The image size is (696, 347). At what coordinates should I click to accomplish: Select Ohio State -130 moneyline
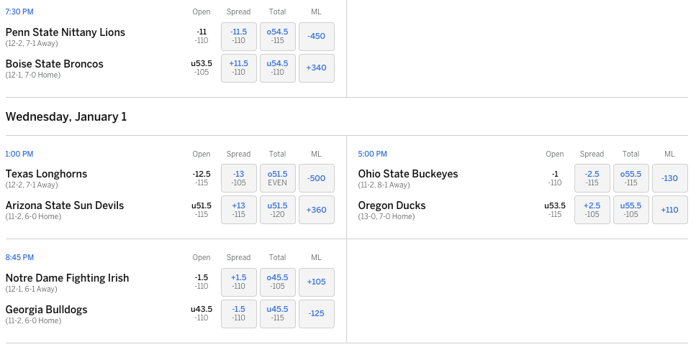(670, 178)
